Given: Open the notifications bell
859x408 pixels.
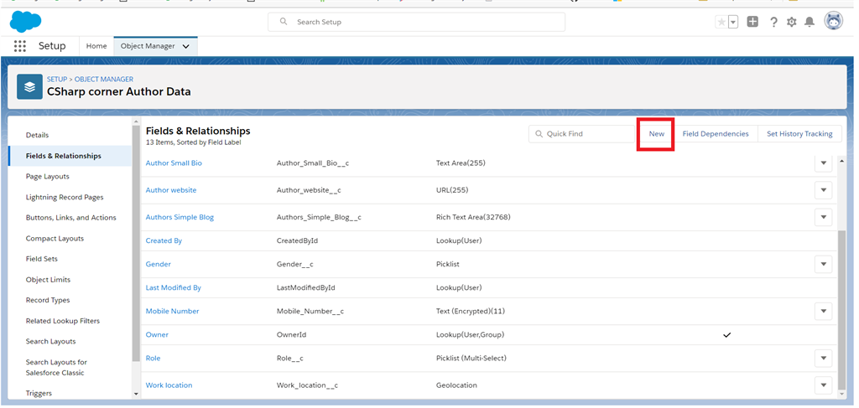Looking at the screenshot, I should click(x=810, y=22).
